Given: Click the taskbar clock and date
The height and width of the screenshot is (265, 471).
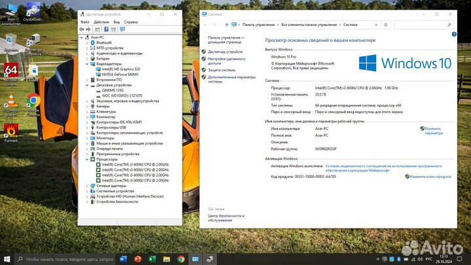Looking at the screenshot, I should pyautogui.click(x=444, y=259).
